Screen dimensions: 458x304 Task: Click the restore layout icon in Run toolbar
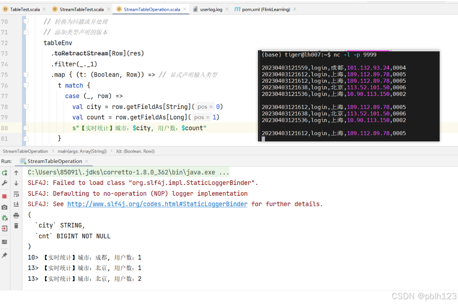point(4,242)
